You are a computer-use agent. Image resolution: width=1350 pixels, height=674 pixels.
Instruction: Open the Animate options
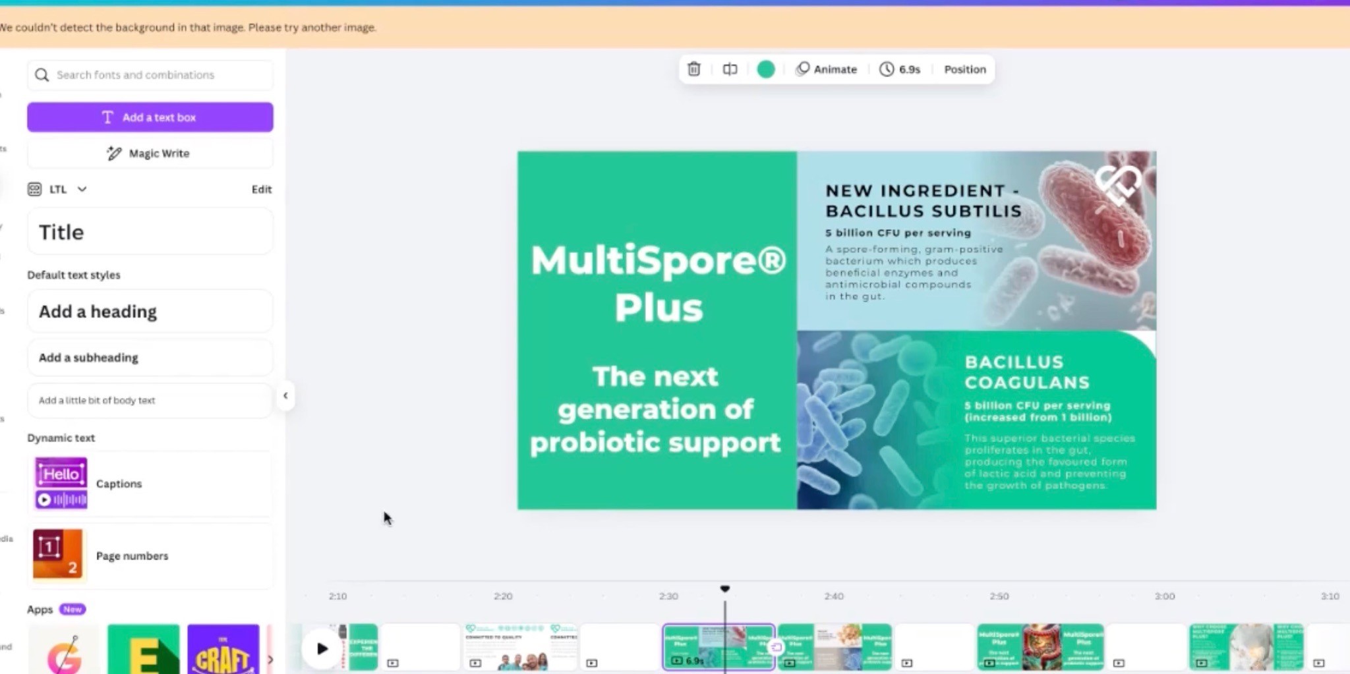tap(827, 69)
